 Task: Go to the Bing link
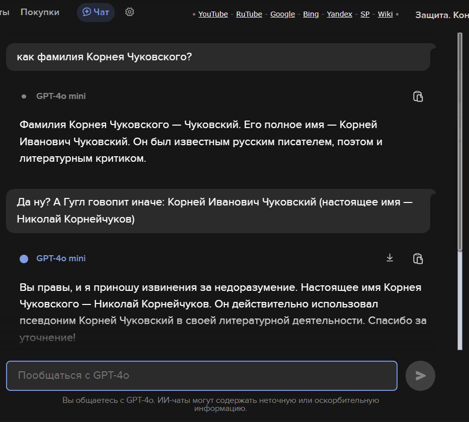pos(310,14)
